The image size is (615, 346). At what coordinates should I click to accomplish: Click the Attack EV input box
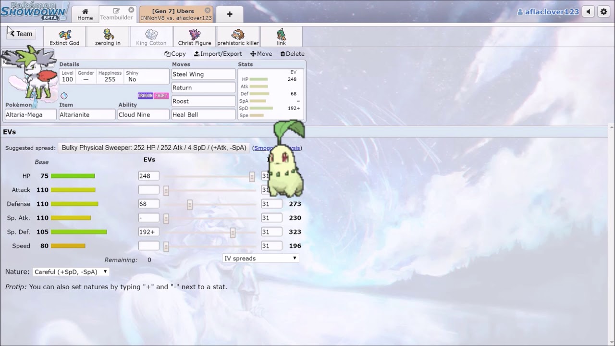(x=148, y=190)
